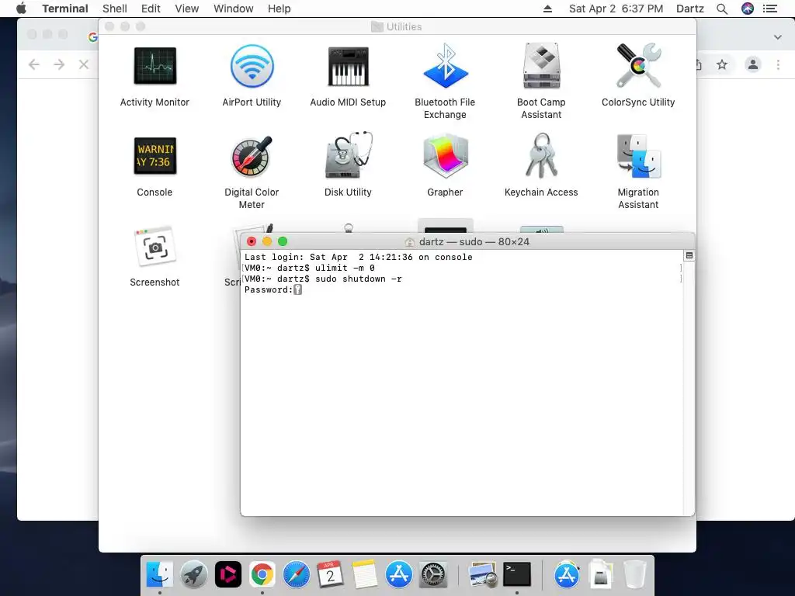Screen dimensions: 795x596
Task: Click the date and time in menu bar
Action: [x=616, y=9]
